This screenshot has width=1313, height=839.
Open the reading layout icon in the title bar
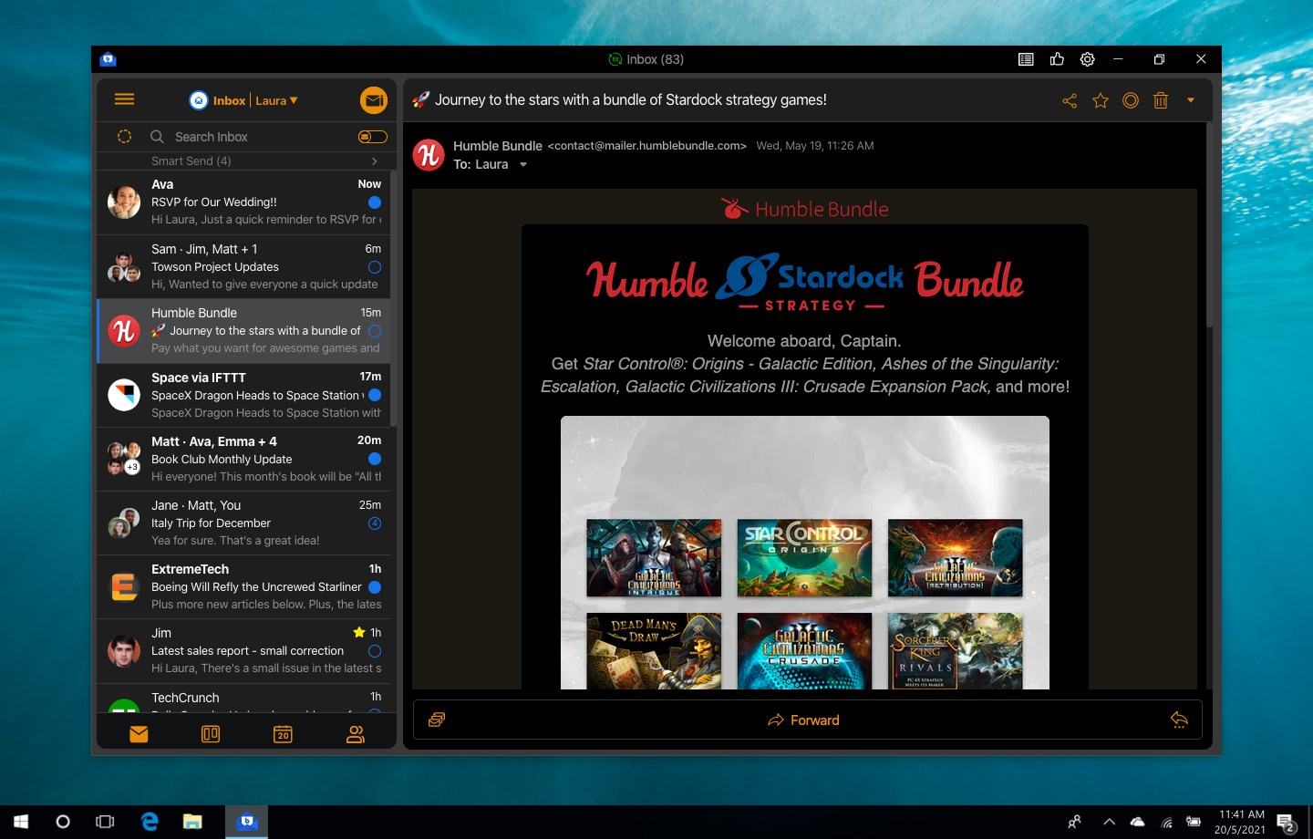1026,59
